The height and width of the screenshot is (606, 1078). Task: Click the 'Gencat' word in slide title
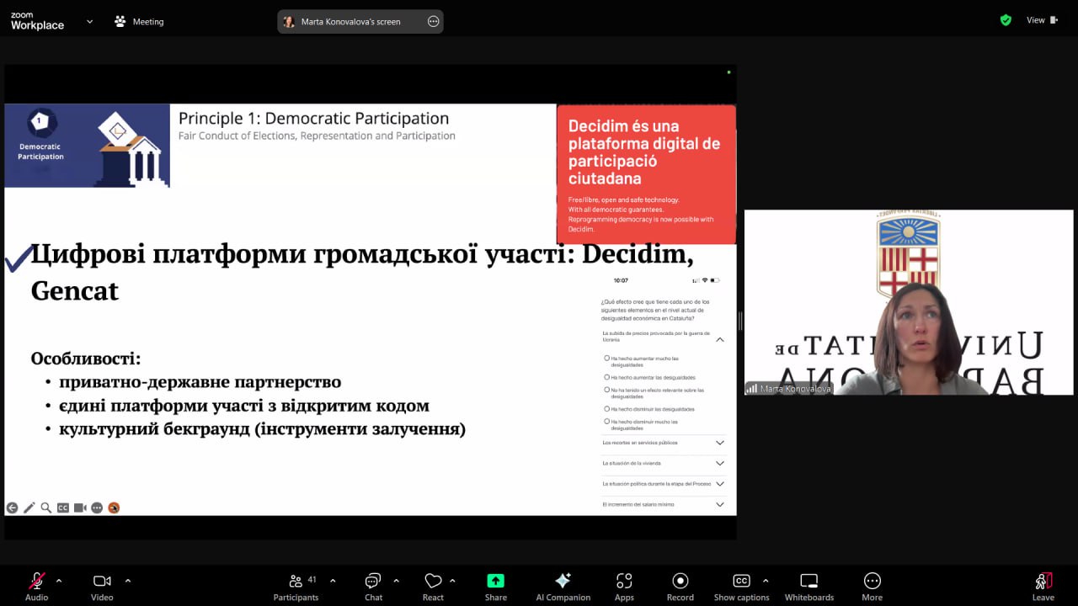click(75, 291)
